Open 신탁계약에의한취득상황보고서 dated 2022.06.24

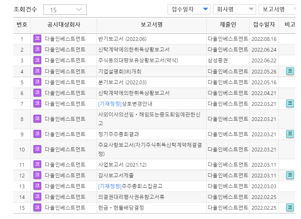point(134,50)
